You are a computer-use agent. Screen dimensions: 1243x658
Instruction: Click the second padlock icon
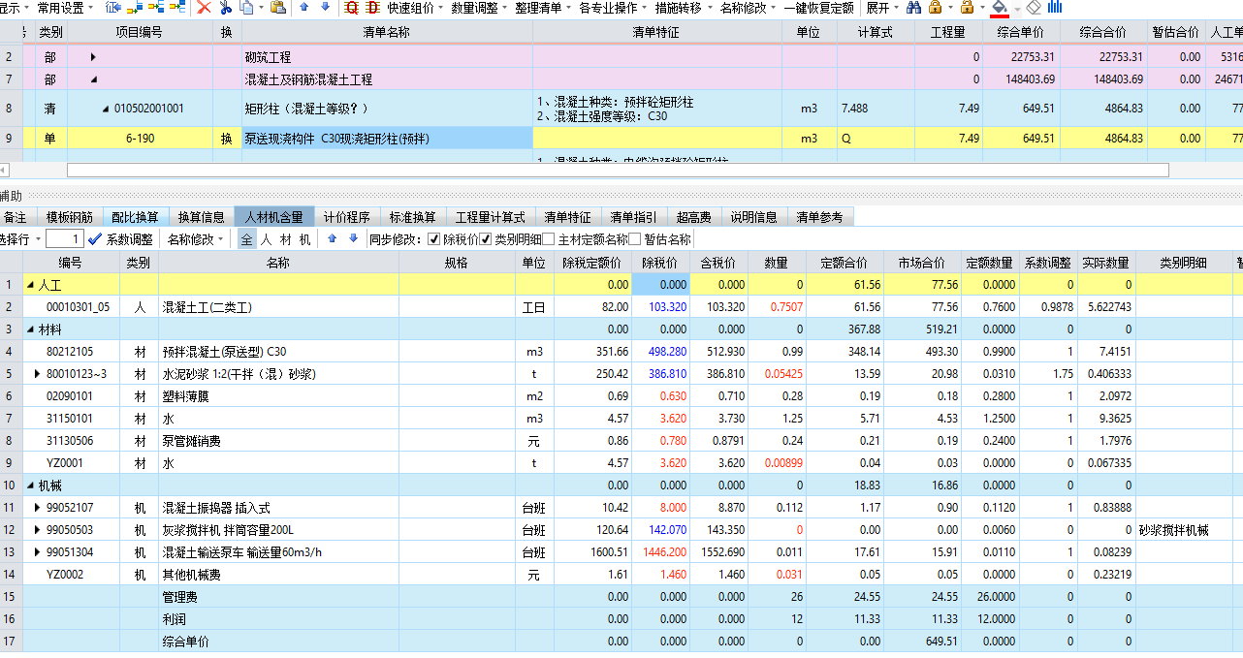click(967, 8)
